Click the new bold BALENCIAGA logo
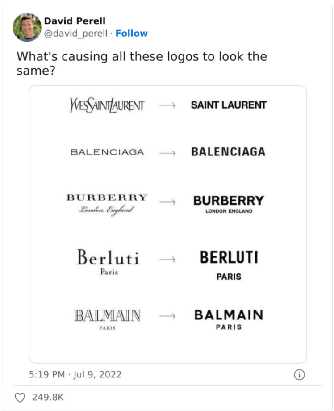This screenshot has height=411, width=334. tap(228, 152)
